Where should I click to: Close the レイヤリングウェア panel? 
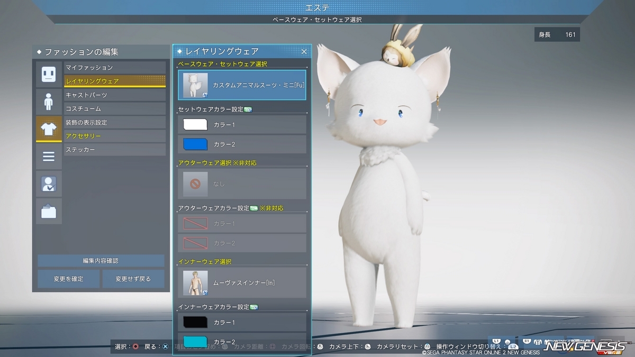tap(304, 51)
